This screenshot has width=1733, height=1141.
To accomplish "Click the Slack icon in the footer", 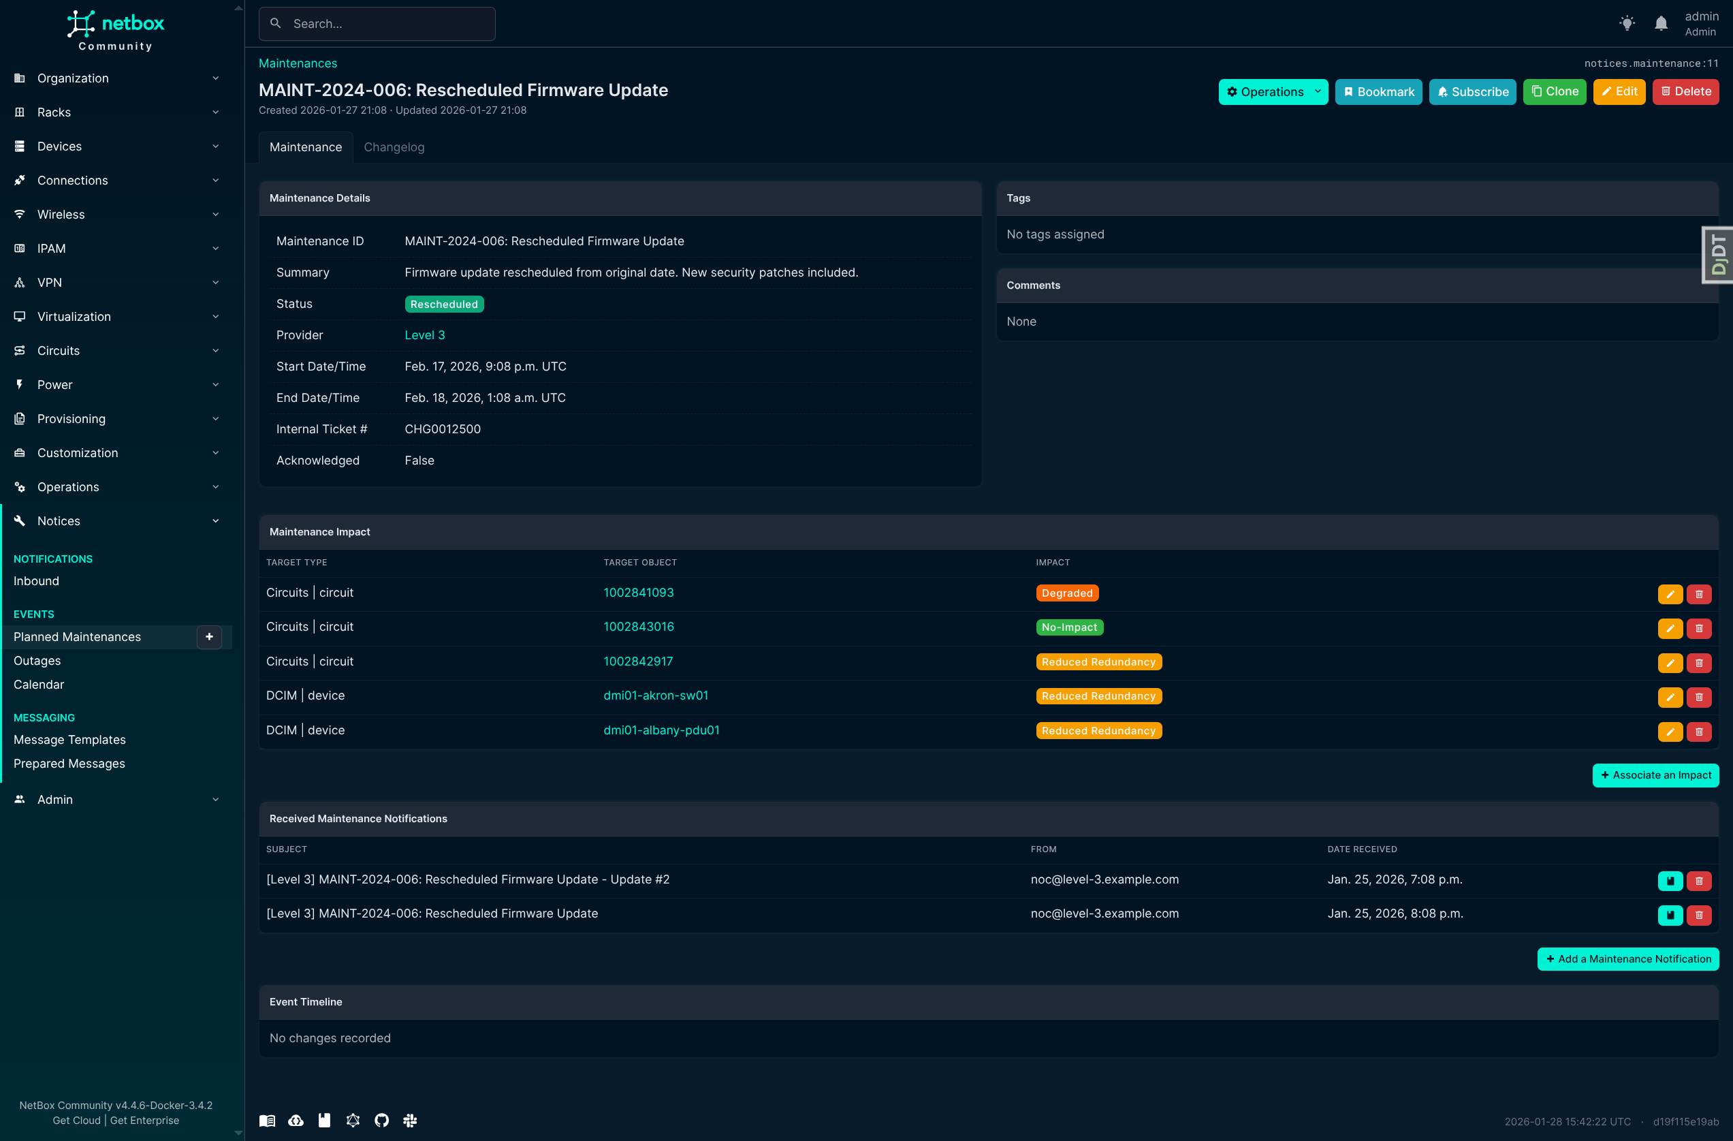I will (x=410, y=1120).
